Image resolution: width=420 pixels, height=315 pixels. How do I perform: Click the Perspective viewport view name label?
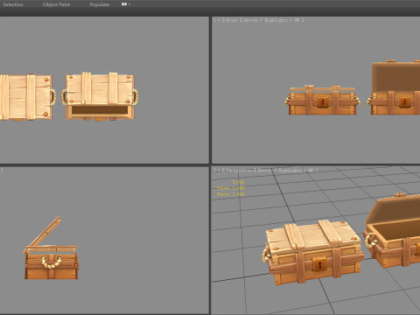point(239,170)
